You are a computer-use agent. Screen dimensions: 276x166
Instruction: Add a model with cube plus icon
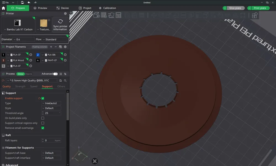(x=97, y=15)
